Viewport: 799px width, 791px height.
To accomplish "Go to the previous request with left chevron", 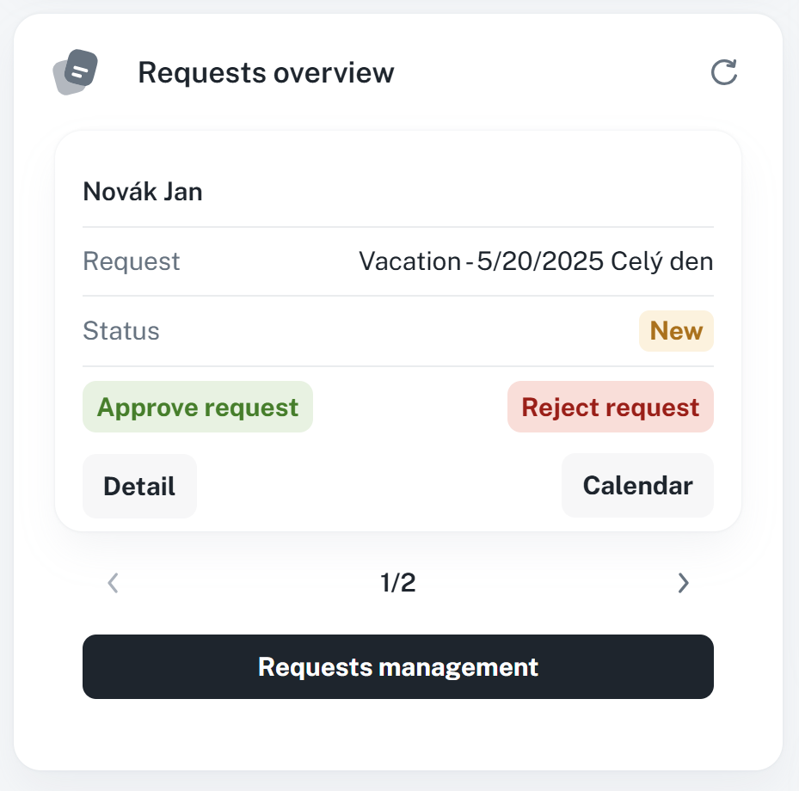I will pyautogui.click(x=113, y=584).
